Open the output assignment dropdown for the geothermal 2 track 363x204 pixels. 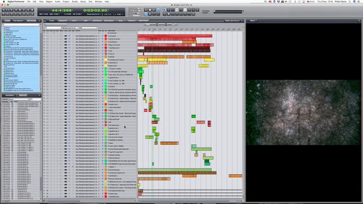(x=87, y=77)
